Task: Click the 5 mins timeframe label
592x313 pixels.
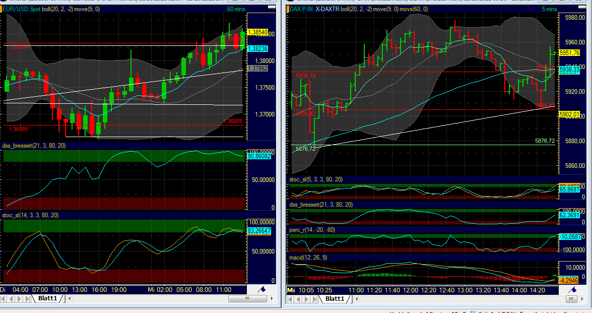Action: [549, 9]
